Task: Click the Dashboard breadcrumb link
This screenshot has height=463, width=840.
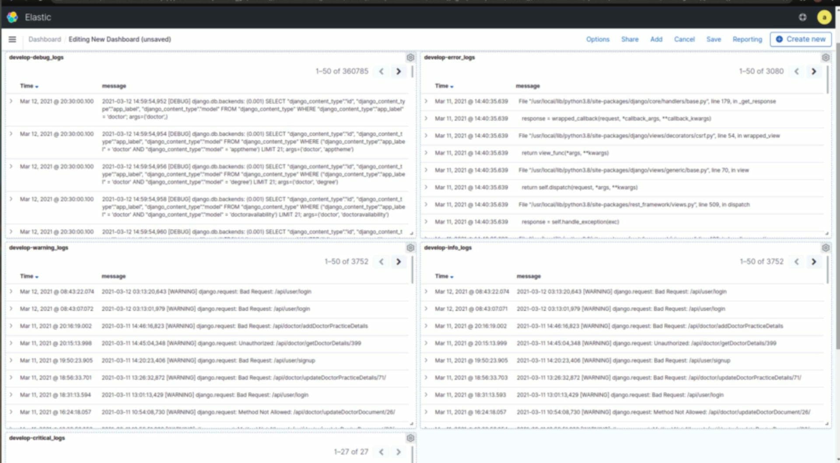Action: pos(45,39)
